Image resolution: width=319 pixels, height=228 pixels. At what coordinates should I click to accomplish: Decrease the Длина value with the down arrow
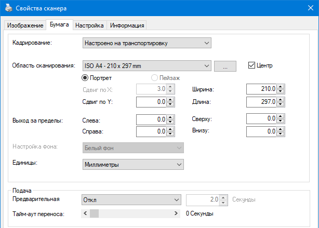(x=280, y=104)
